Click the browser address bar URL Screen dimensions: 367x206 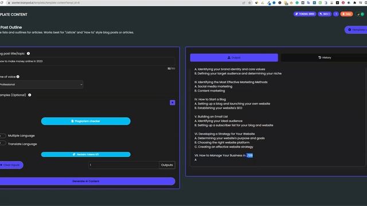(46, 3)
